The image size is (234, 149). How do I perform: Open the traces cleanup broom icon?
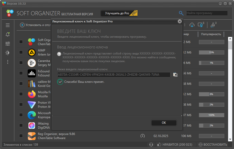[212, 25]
